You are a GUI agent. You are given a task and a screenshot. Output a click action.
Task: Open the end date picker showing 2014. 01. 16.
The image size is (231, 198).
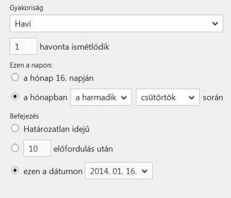click(x=119, y=171)
